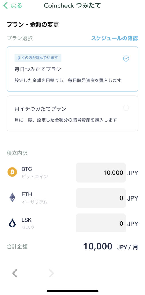
Task: Choose the 月イチつみたてプラン card
Action: coord(72,113)
